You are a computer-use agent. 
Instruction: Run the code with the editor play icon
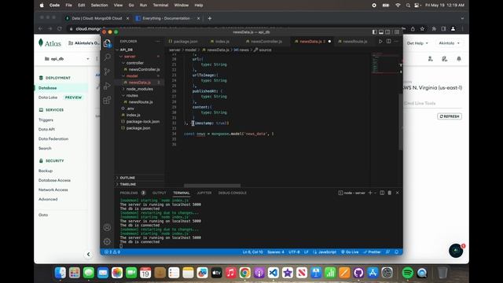[380, 42]
